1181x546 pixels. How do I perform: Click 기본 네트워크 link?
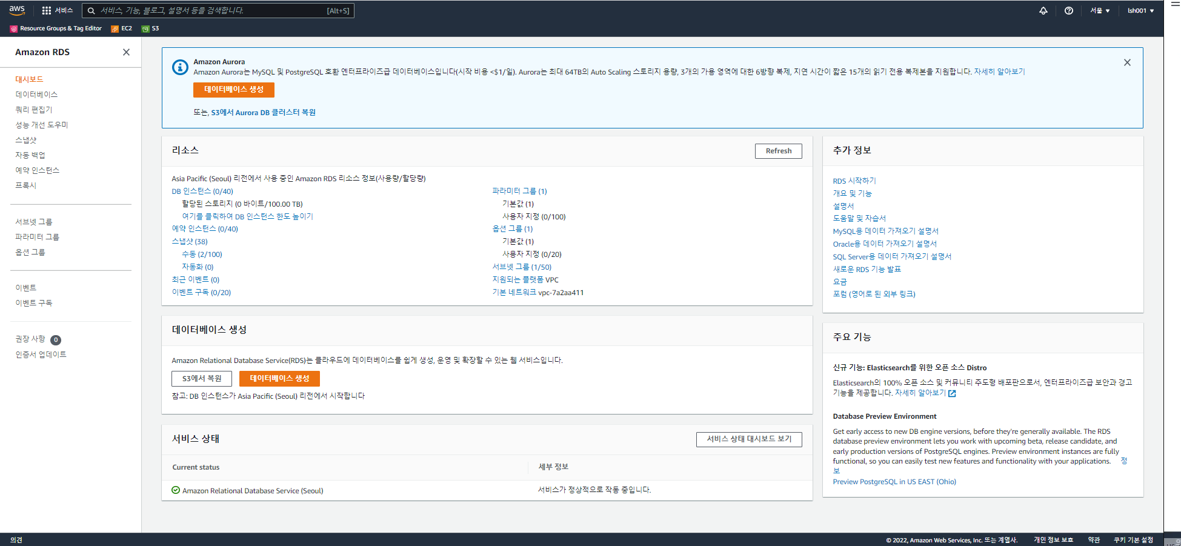click(x=514, y=293)
